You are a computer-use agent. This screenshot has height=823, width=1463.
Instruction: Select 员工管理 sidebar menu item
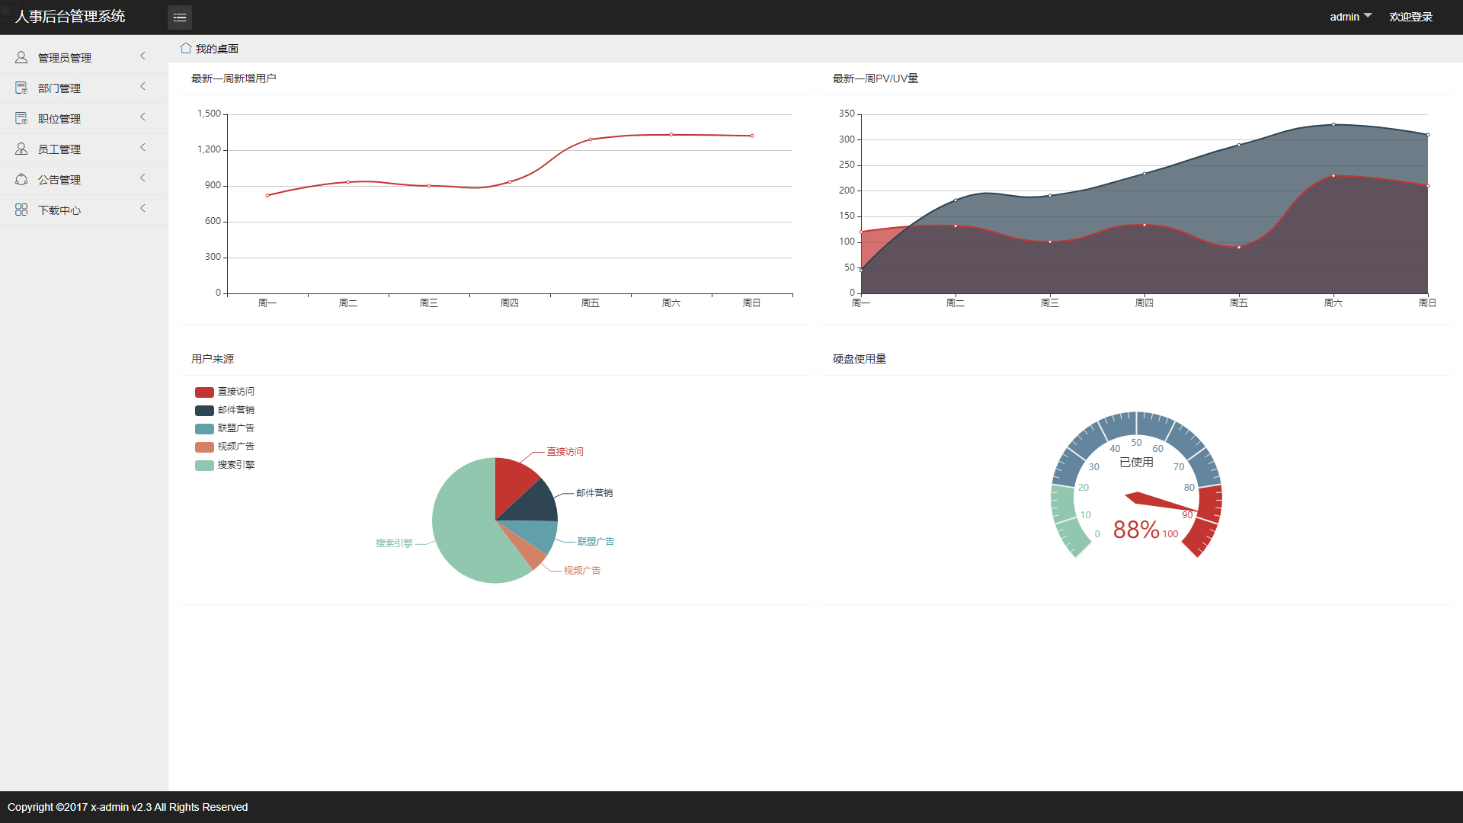tap(59, 149)
